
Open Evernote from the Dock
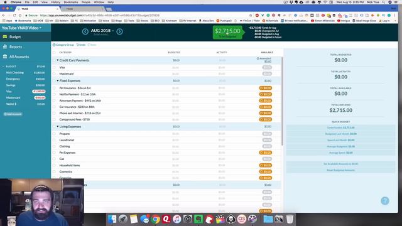pos(198,219)
